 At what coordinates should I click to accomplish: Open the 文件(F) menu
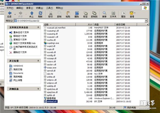10,8
